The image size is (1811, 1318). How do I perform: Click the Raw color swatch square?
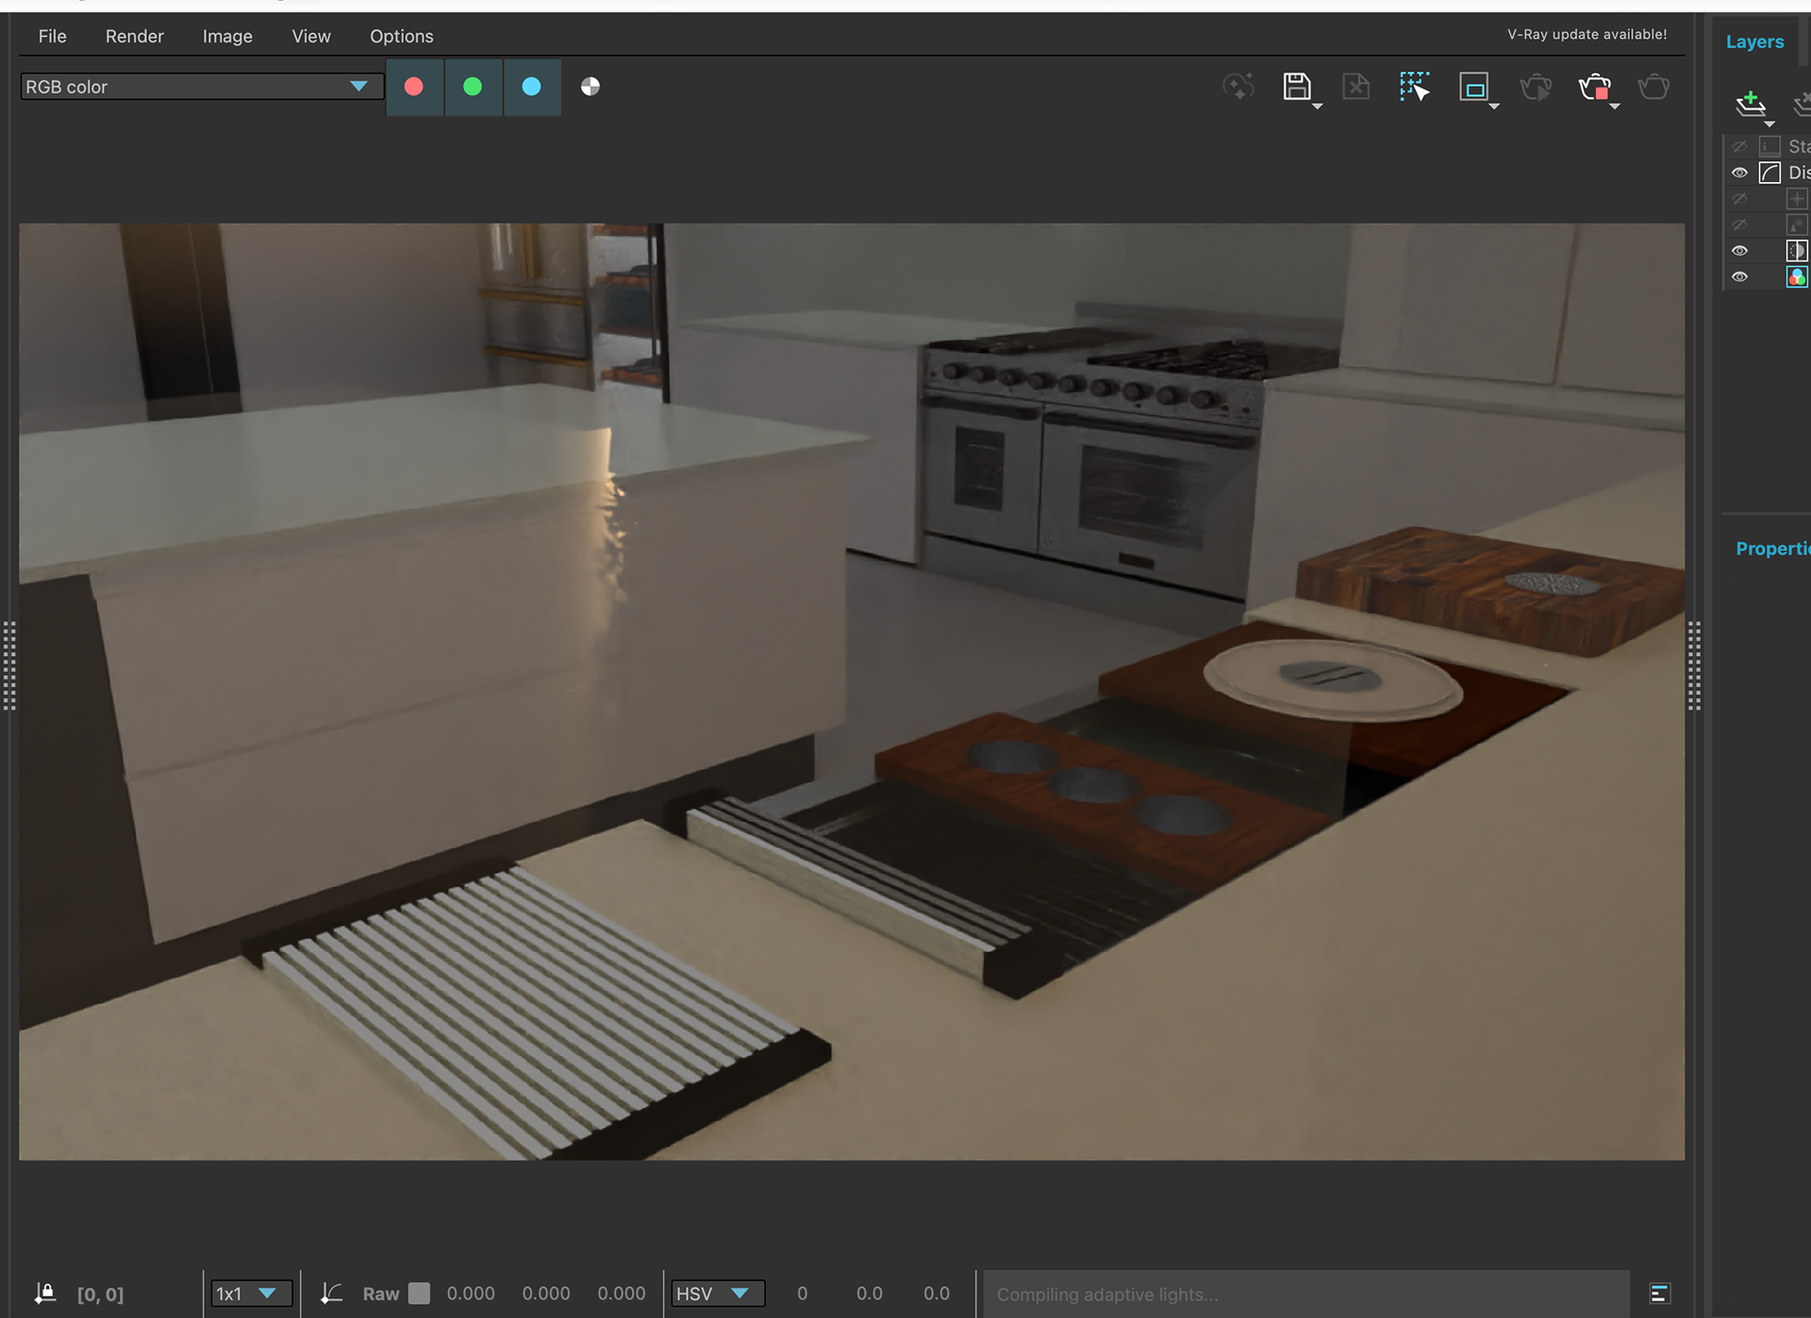coord(419,1293)
